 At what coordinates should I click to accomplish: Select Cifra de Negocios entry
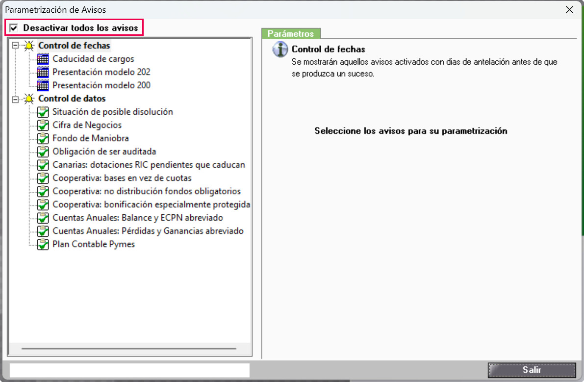(x=87, y=125)
